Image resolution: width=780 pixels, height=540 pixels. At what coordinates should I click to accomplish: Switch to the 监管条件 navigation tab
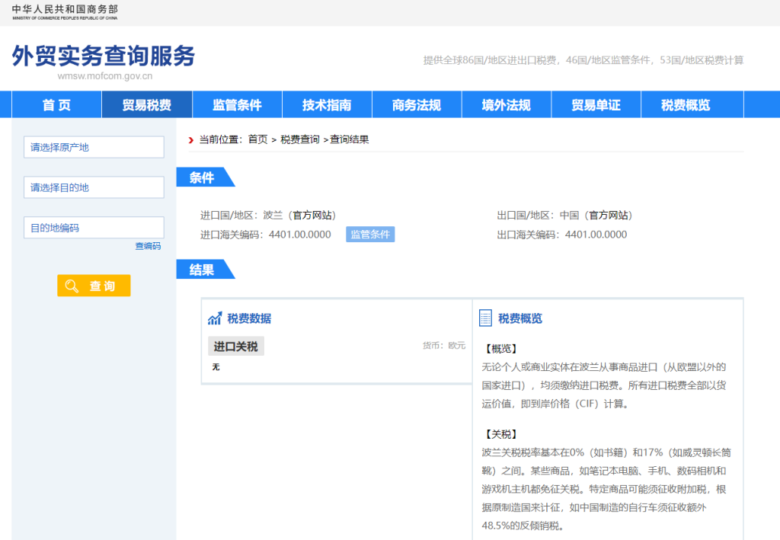click(237, 105)
